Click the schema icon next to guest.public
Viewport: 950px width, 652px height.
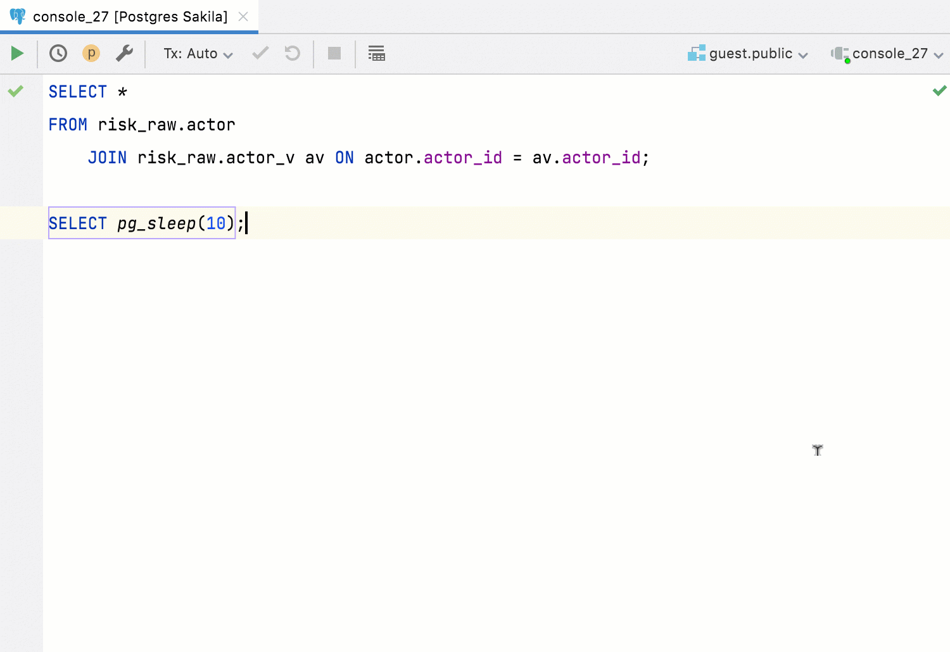(697, 53)
